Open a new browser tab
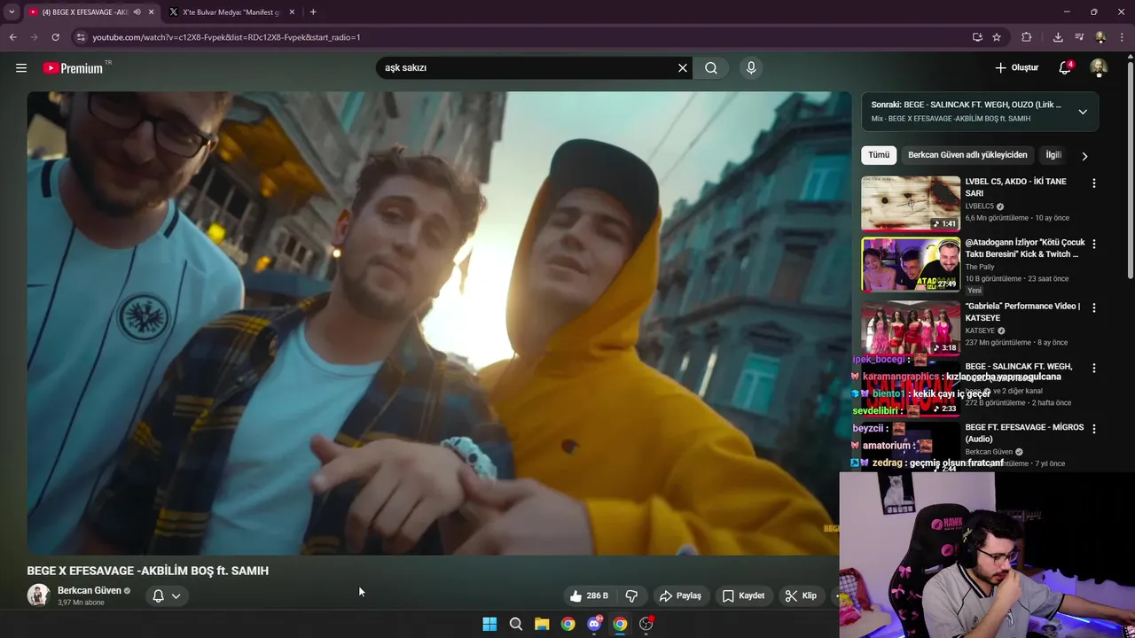Viewport: 1135px width, 638px height. click(313, 12)
